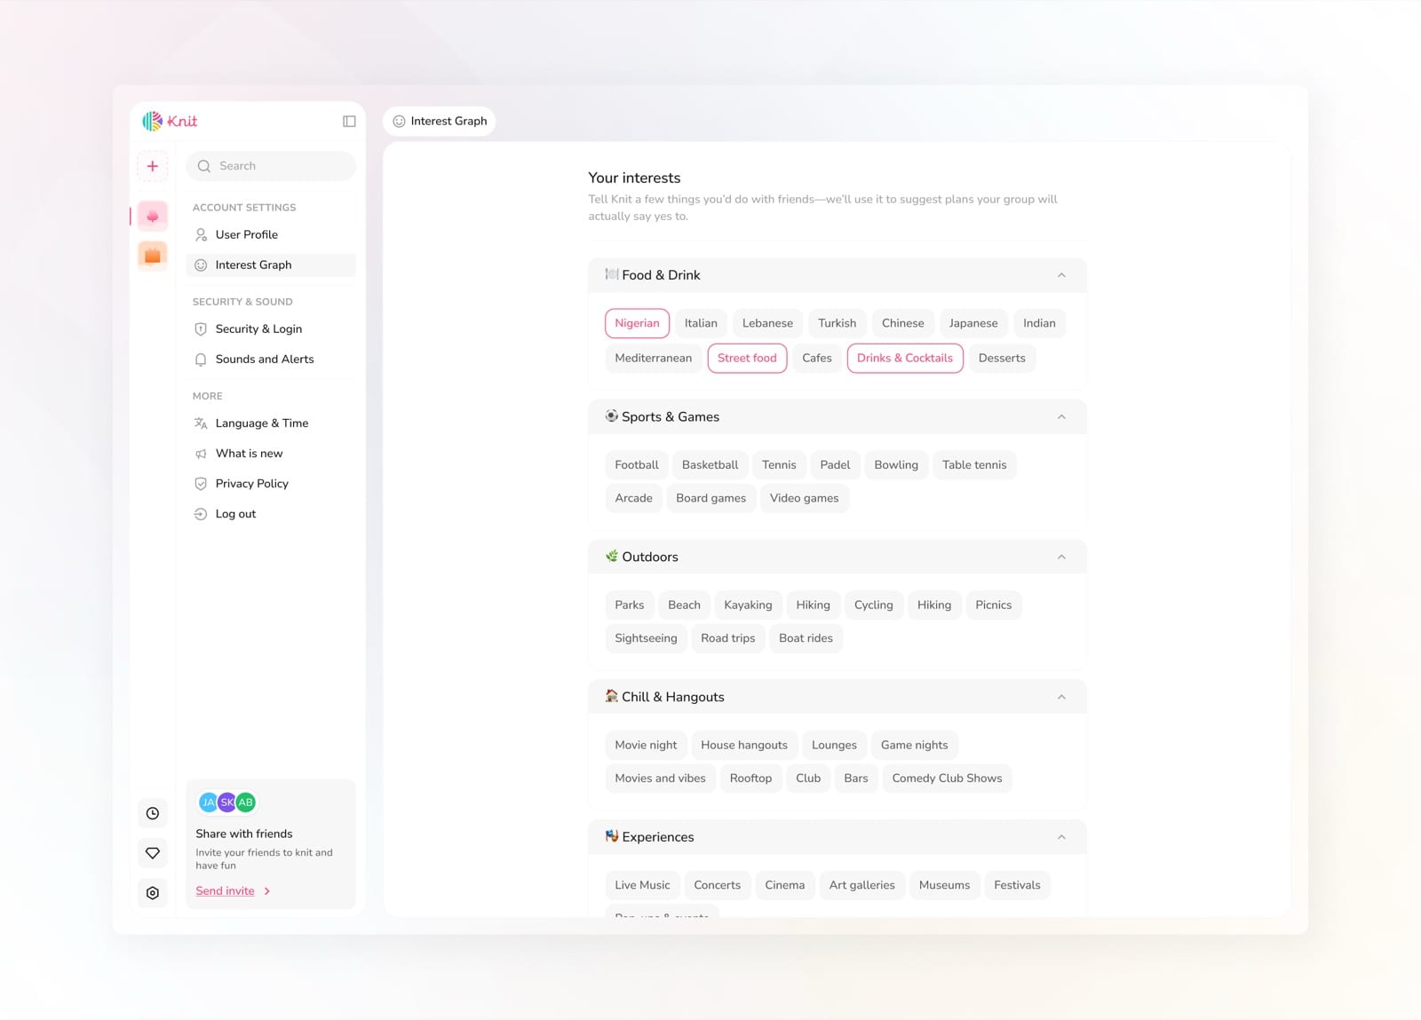Select the Kayaking interest chip
This screenshot has width=1421, height=1020.
(748, 605)
